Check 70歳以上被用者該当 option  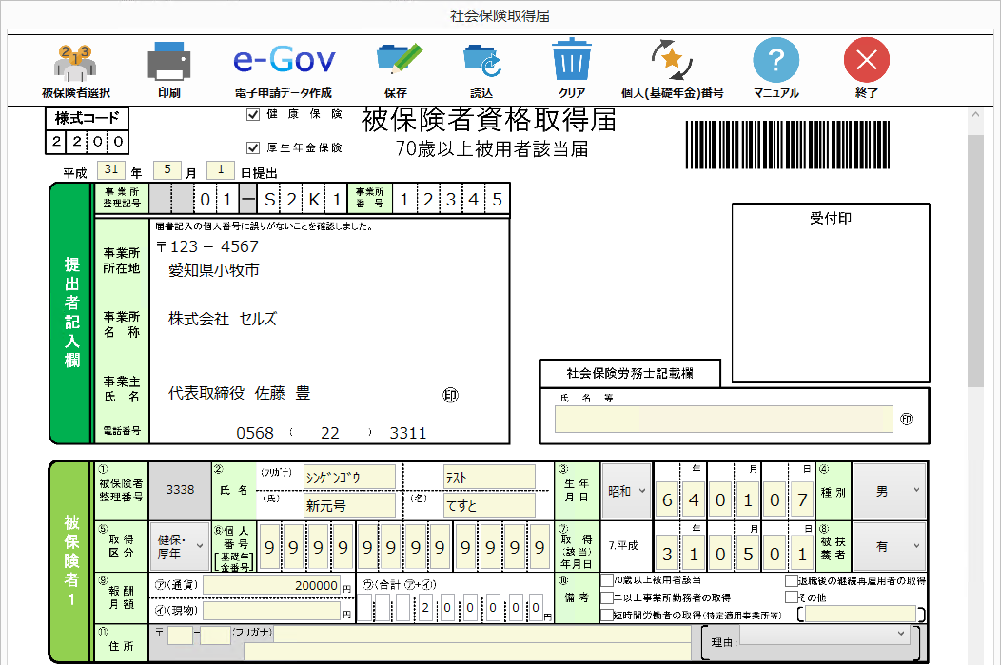[x=607, y=580]
